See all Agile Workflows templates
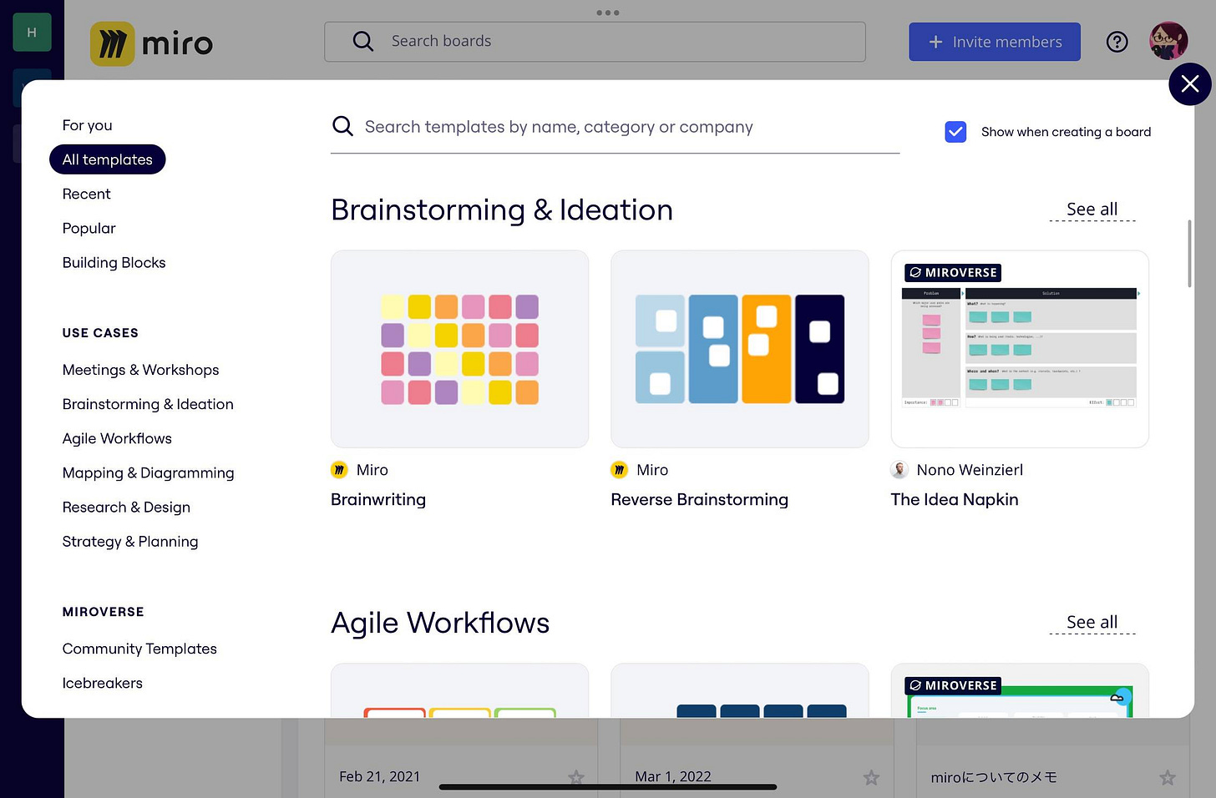Viewport: 1216px width, 798px height. [1092, 623]
